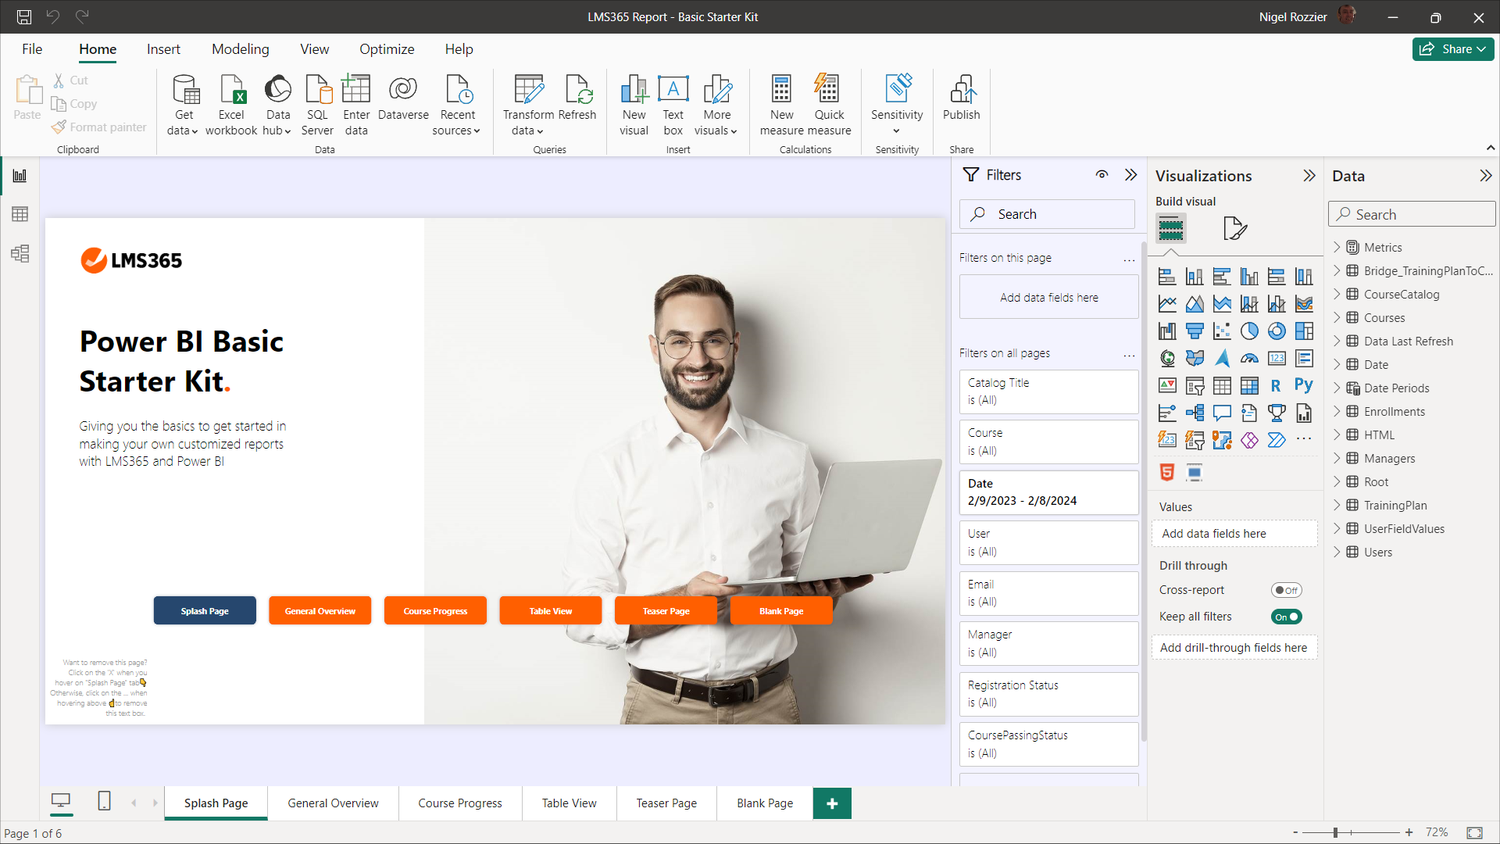The width and height of the screenshot is (1500, 844).
Task: Toggle filter pane visibility eye icon
Action: coord(1102,175)
